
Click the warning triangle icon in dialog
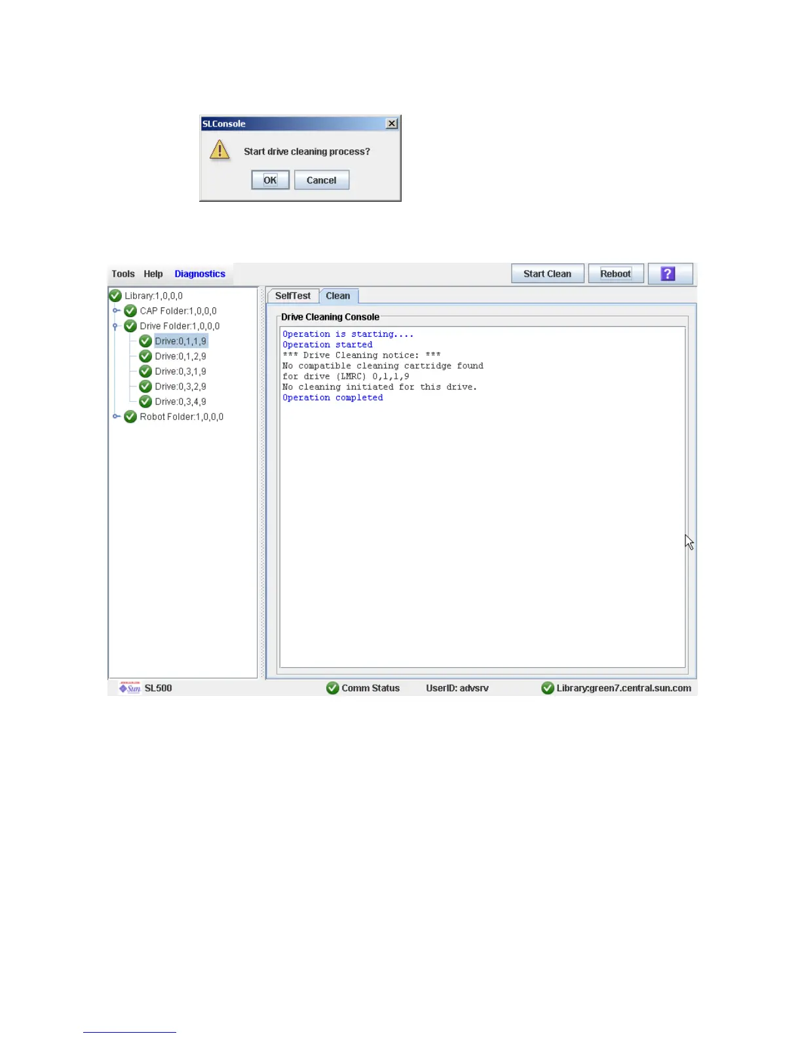[220, 151]
